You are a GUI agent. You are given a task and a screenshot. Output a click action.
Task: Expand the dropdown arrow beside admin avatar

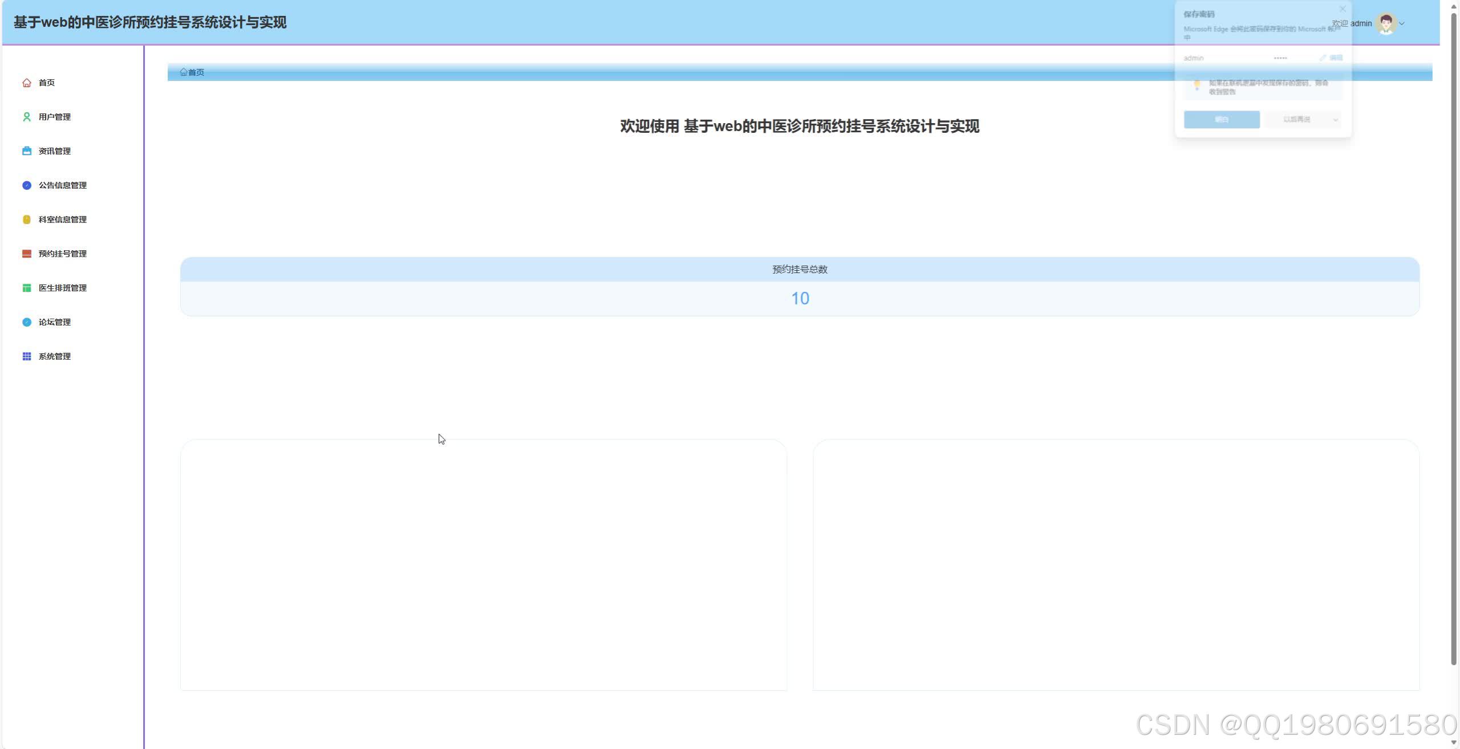[1402, 23]
